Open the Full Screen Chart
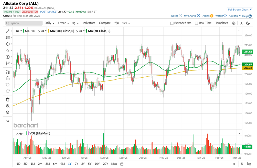 pos(240,10)
